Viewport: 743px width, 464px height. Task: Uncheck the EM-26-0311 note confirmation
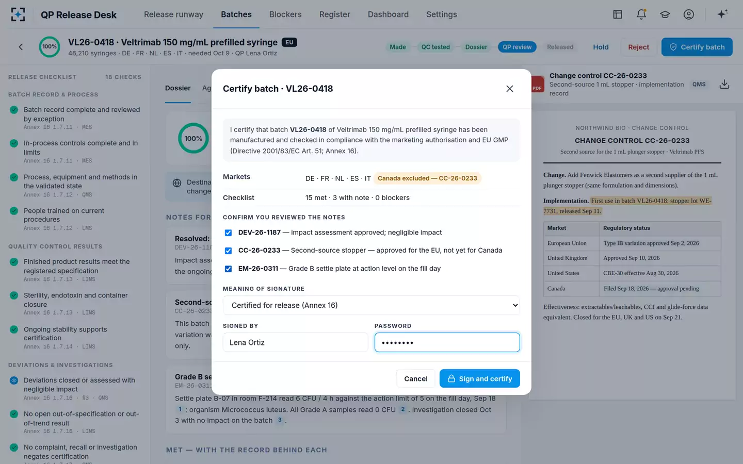(228, 269)
